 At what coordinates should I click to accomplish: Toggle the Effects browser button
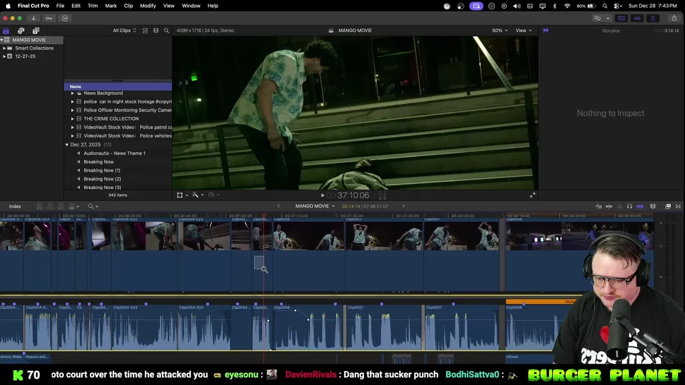668,206
